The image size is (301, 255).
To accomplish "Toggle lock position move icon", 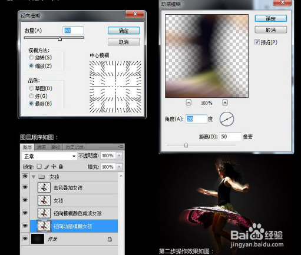I will [x=54, y=167].
